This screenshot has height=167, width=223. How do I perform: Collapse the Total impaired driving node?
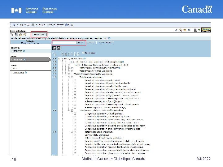(x=69, y=77)
